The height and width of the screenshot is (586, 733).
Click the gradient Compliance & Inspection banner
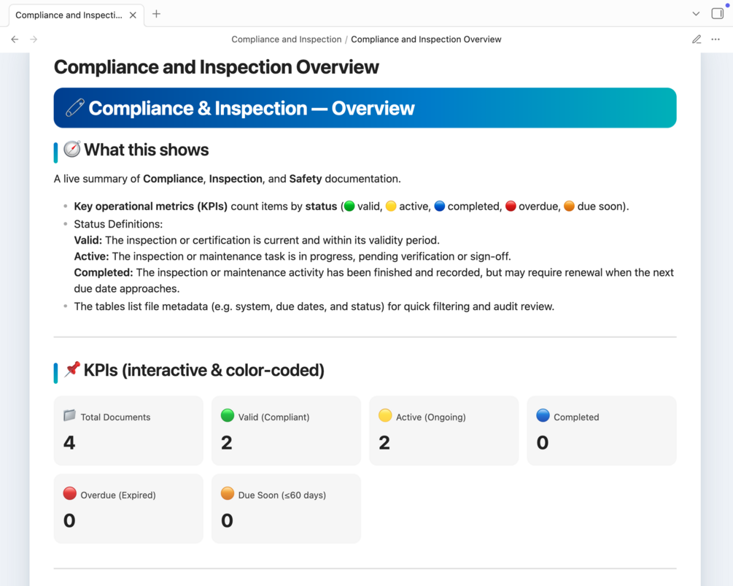pyautogui.click(x=365, y=108)
